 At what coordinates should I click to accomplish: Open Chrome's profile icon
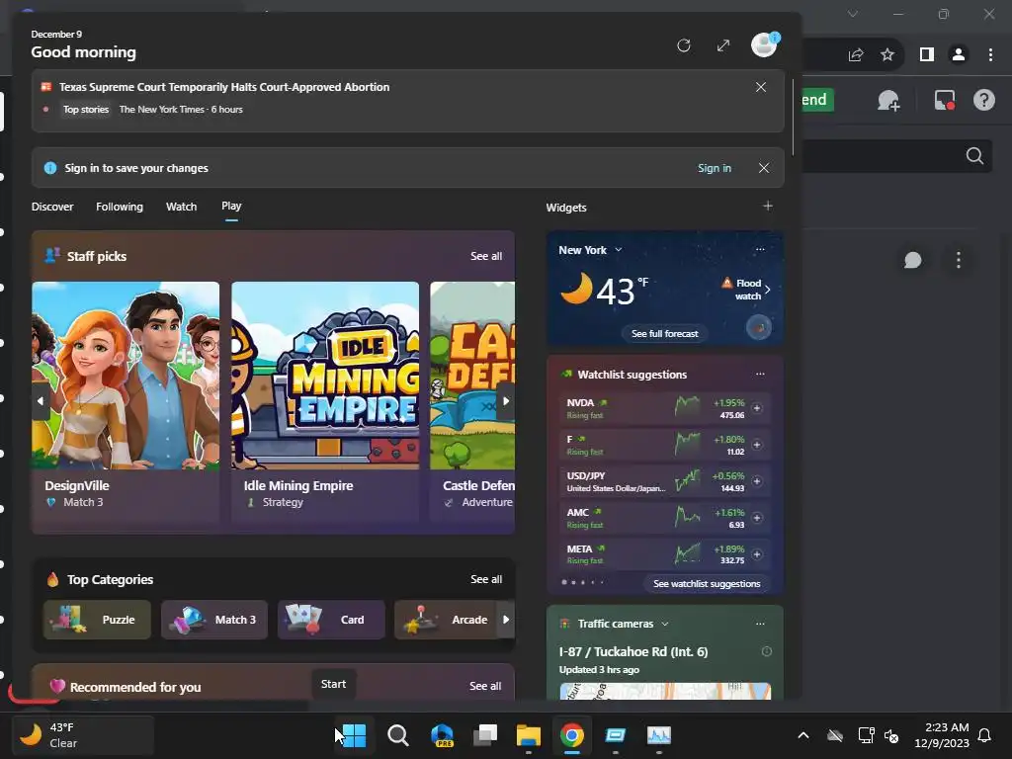tap(959, 55)
